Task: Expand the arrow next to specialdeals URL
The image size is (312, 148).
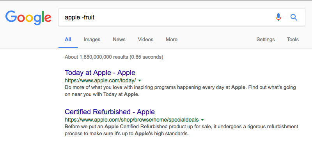Action: [202, 120]
